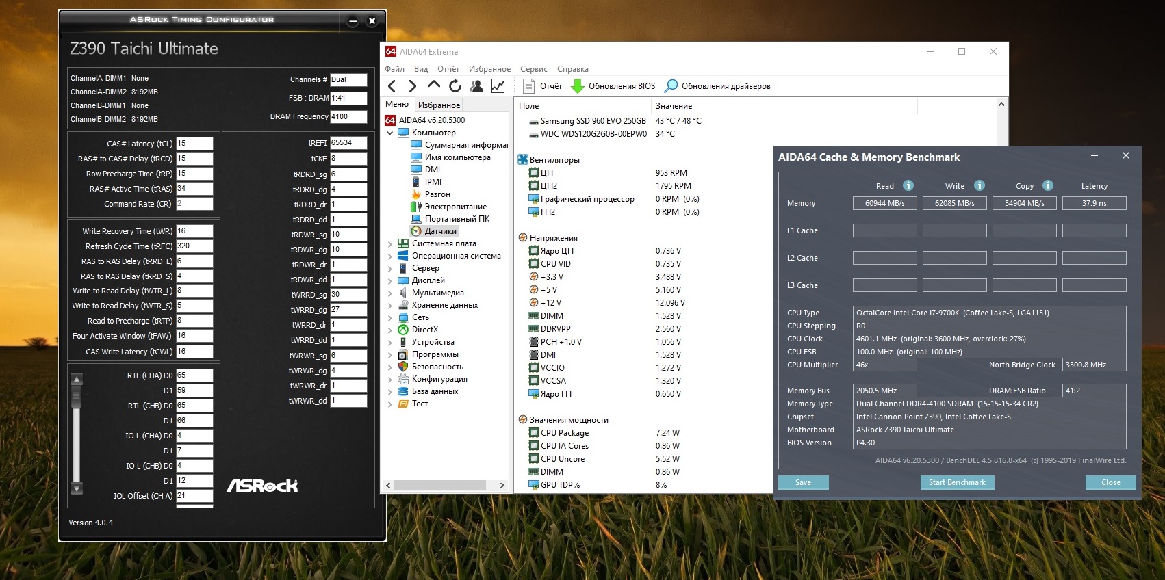Click the Напряжения section icon

523,237
